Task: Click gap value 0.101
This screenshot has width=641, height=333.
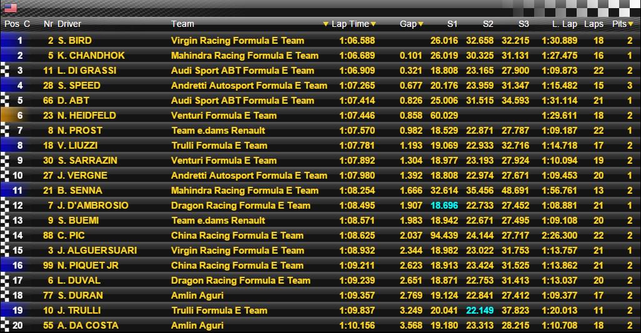Action: (411, 56)
